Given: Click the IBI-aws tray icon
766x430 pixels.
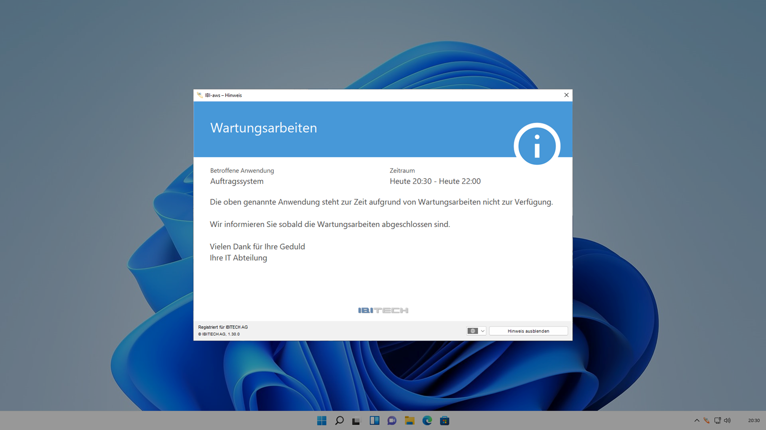Looking at the screenshot, I should tap(707, 420).
